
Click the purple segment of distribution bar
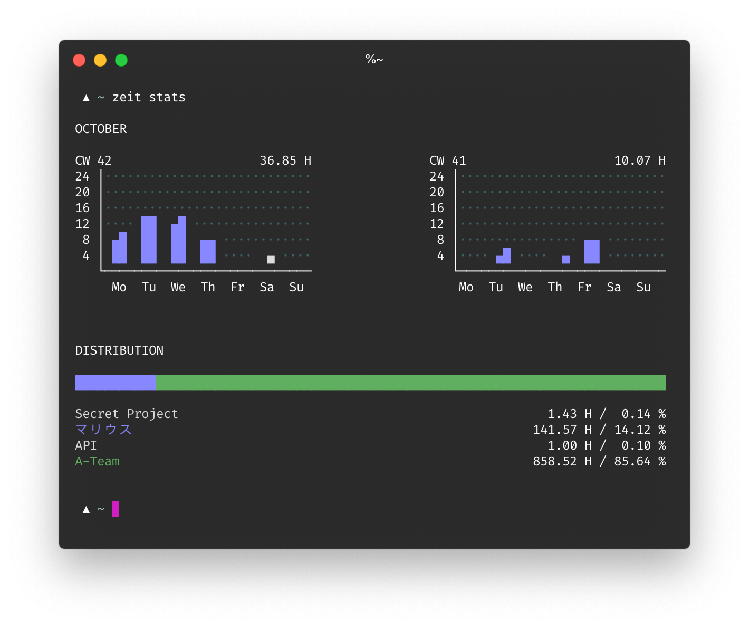point(116,383)
